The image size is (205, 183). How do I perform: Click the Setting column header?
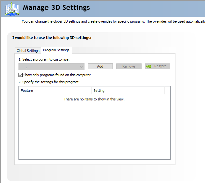(128, 91)
